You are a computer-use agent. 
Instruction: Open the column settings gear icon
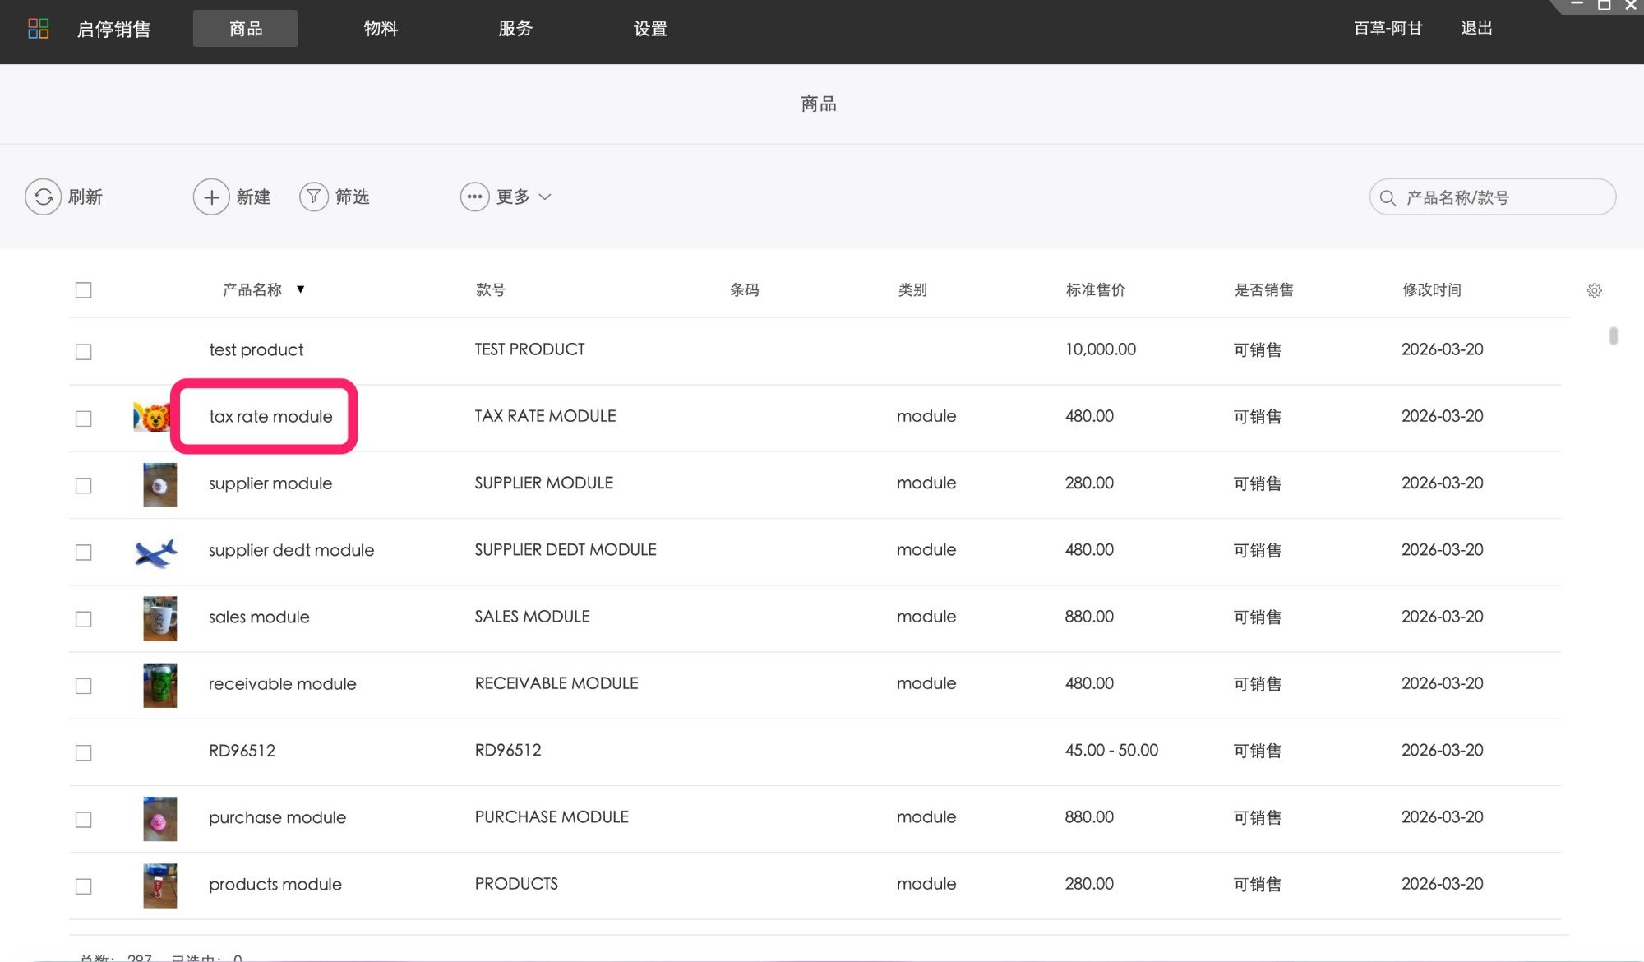point(1594,290)
